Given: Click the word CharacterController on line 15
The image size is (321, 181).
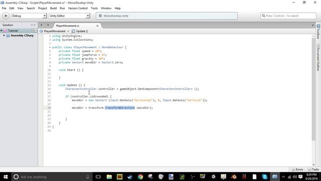Looking at the screenshot, I should [81, 89].
